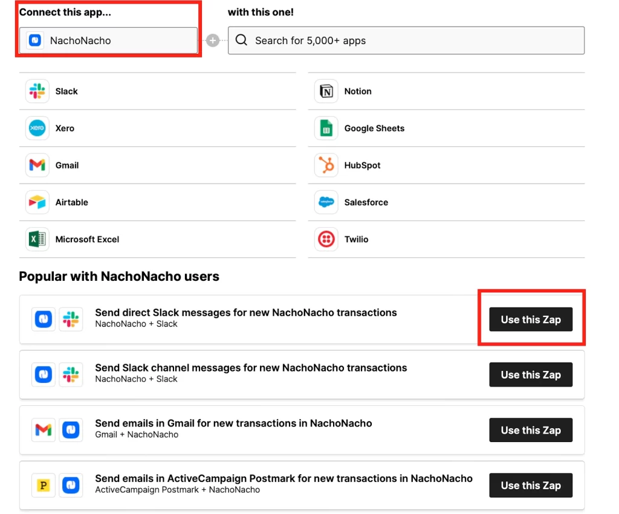This screenshot has height=514, width=619.
Task: Click the Slack icon in the direct Slack messages Zap
Action: (x=71, y=319)
